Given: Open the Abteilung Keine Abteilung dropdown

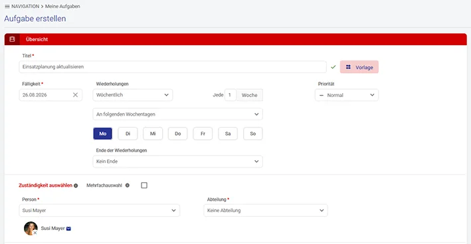Looking at the screenshot, I should point(266,210).
